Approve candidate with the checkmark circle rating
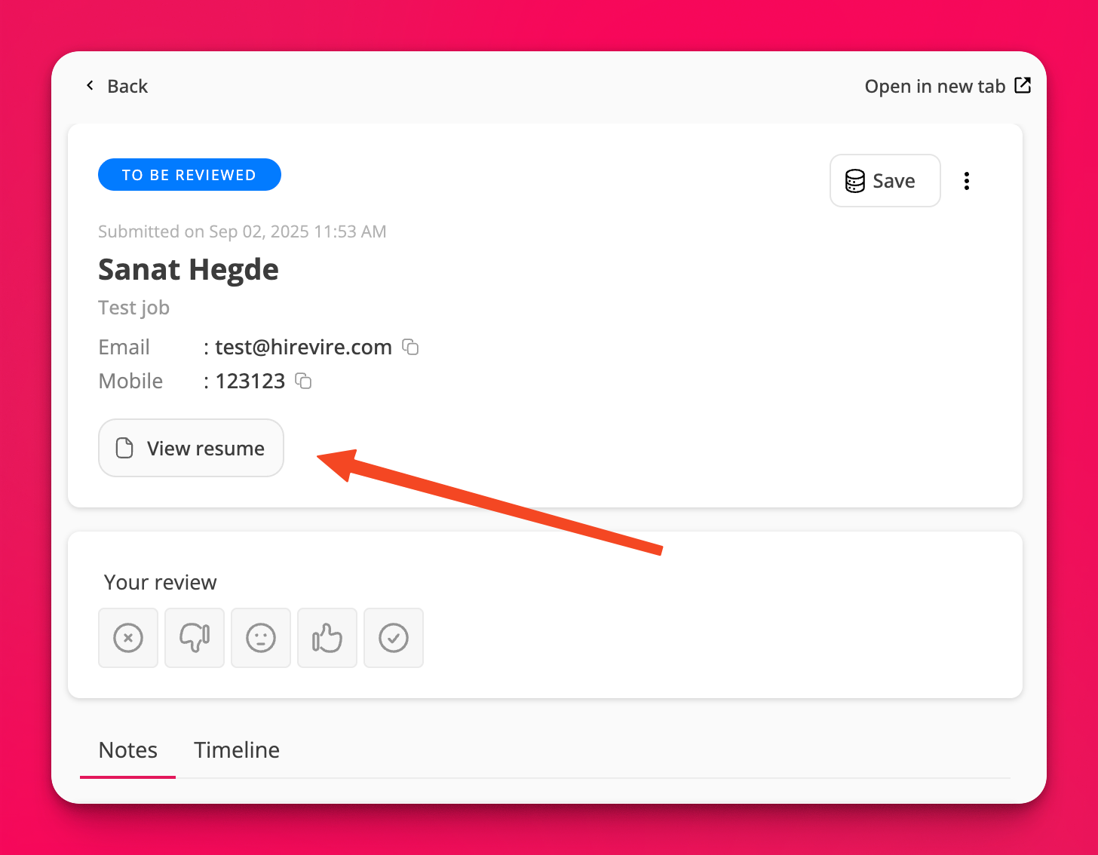Image resolution: width=1098 pixels, height=855 pixels. pos(394,638)
